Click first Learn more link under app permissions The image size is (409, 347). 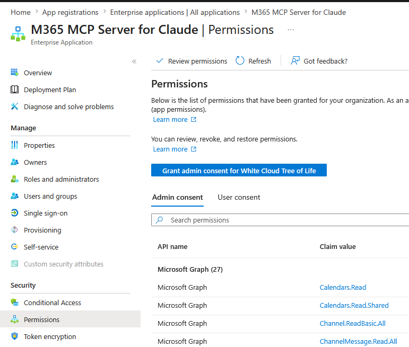[170, 119]
